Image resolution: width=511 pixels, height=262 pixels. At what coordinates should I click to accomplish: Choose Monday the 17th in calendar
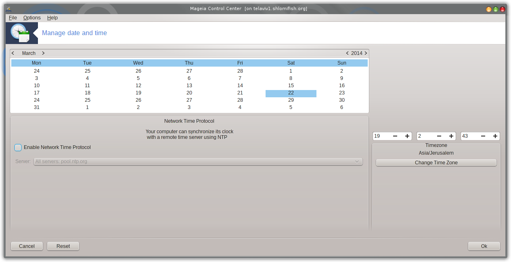pos(37,93)
